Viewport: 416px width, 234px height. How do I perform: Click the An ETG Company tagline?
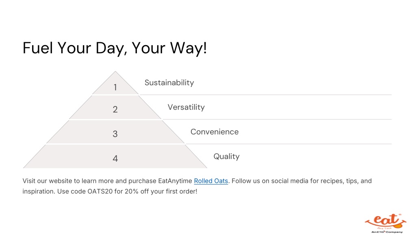[x=387, y=232]
